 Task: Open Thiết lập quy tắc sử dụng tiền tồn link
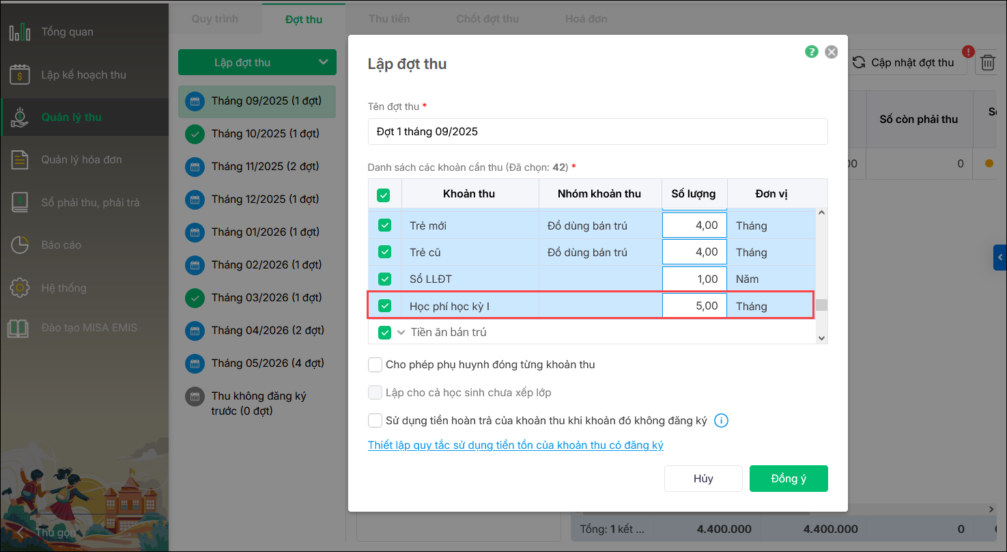515,445
